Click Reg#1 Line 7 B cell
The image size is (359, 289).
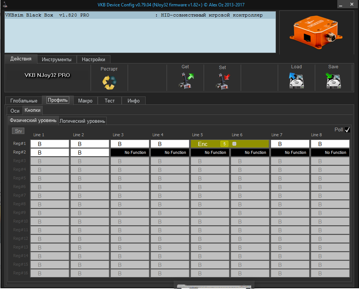click(290, 144)
